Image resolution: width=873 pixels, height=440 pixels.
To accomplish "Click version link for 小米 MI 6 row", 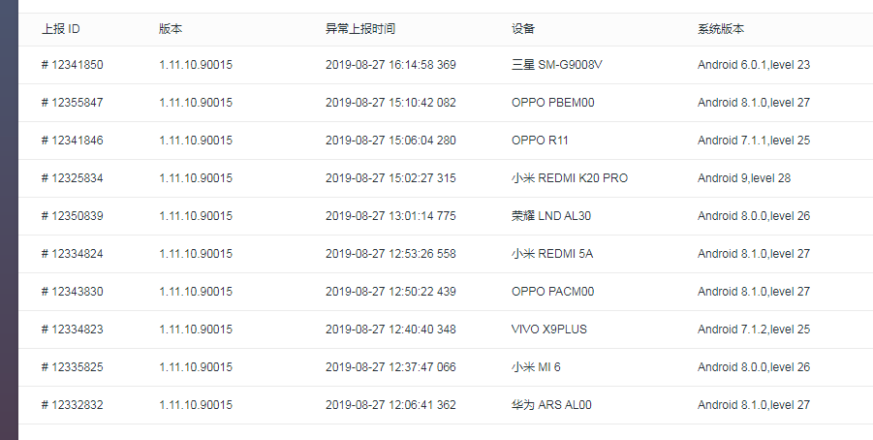I will 196,367.
